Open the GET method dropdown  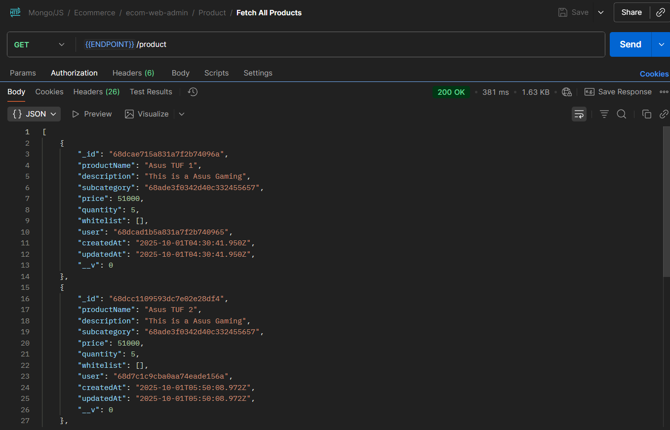pyautogui.click(x=39, y=44)
